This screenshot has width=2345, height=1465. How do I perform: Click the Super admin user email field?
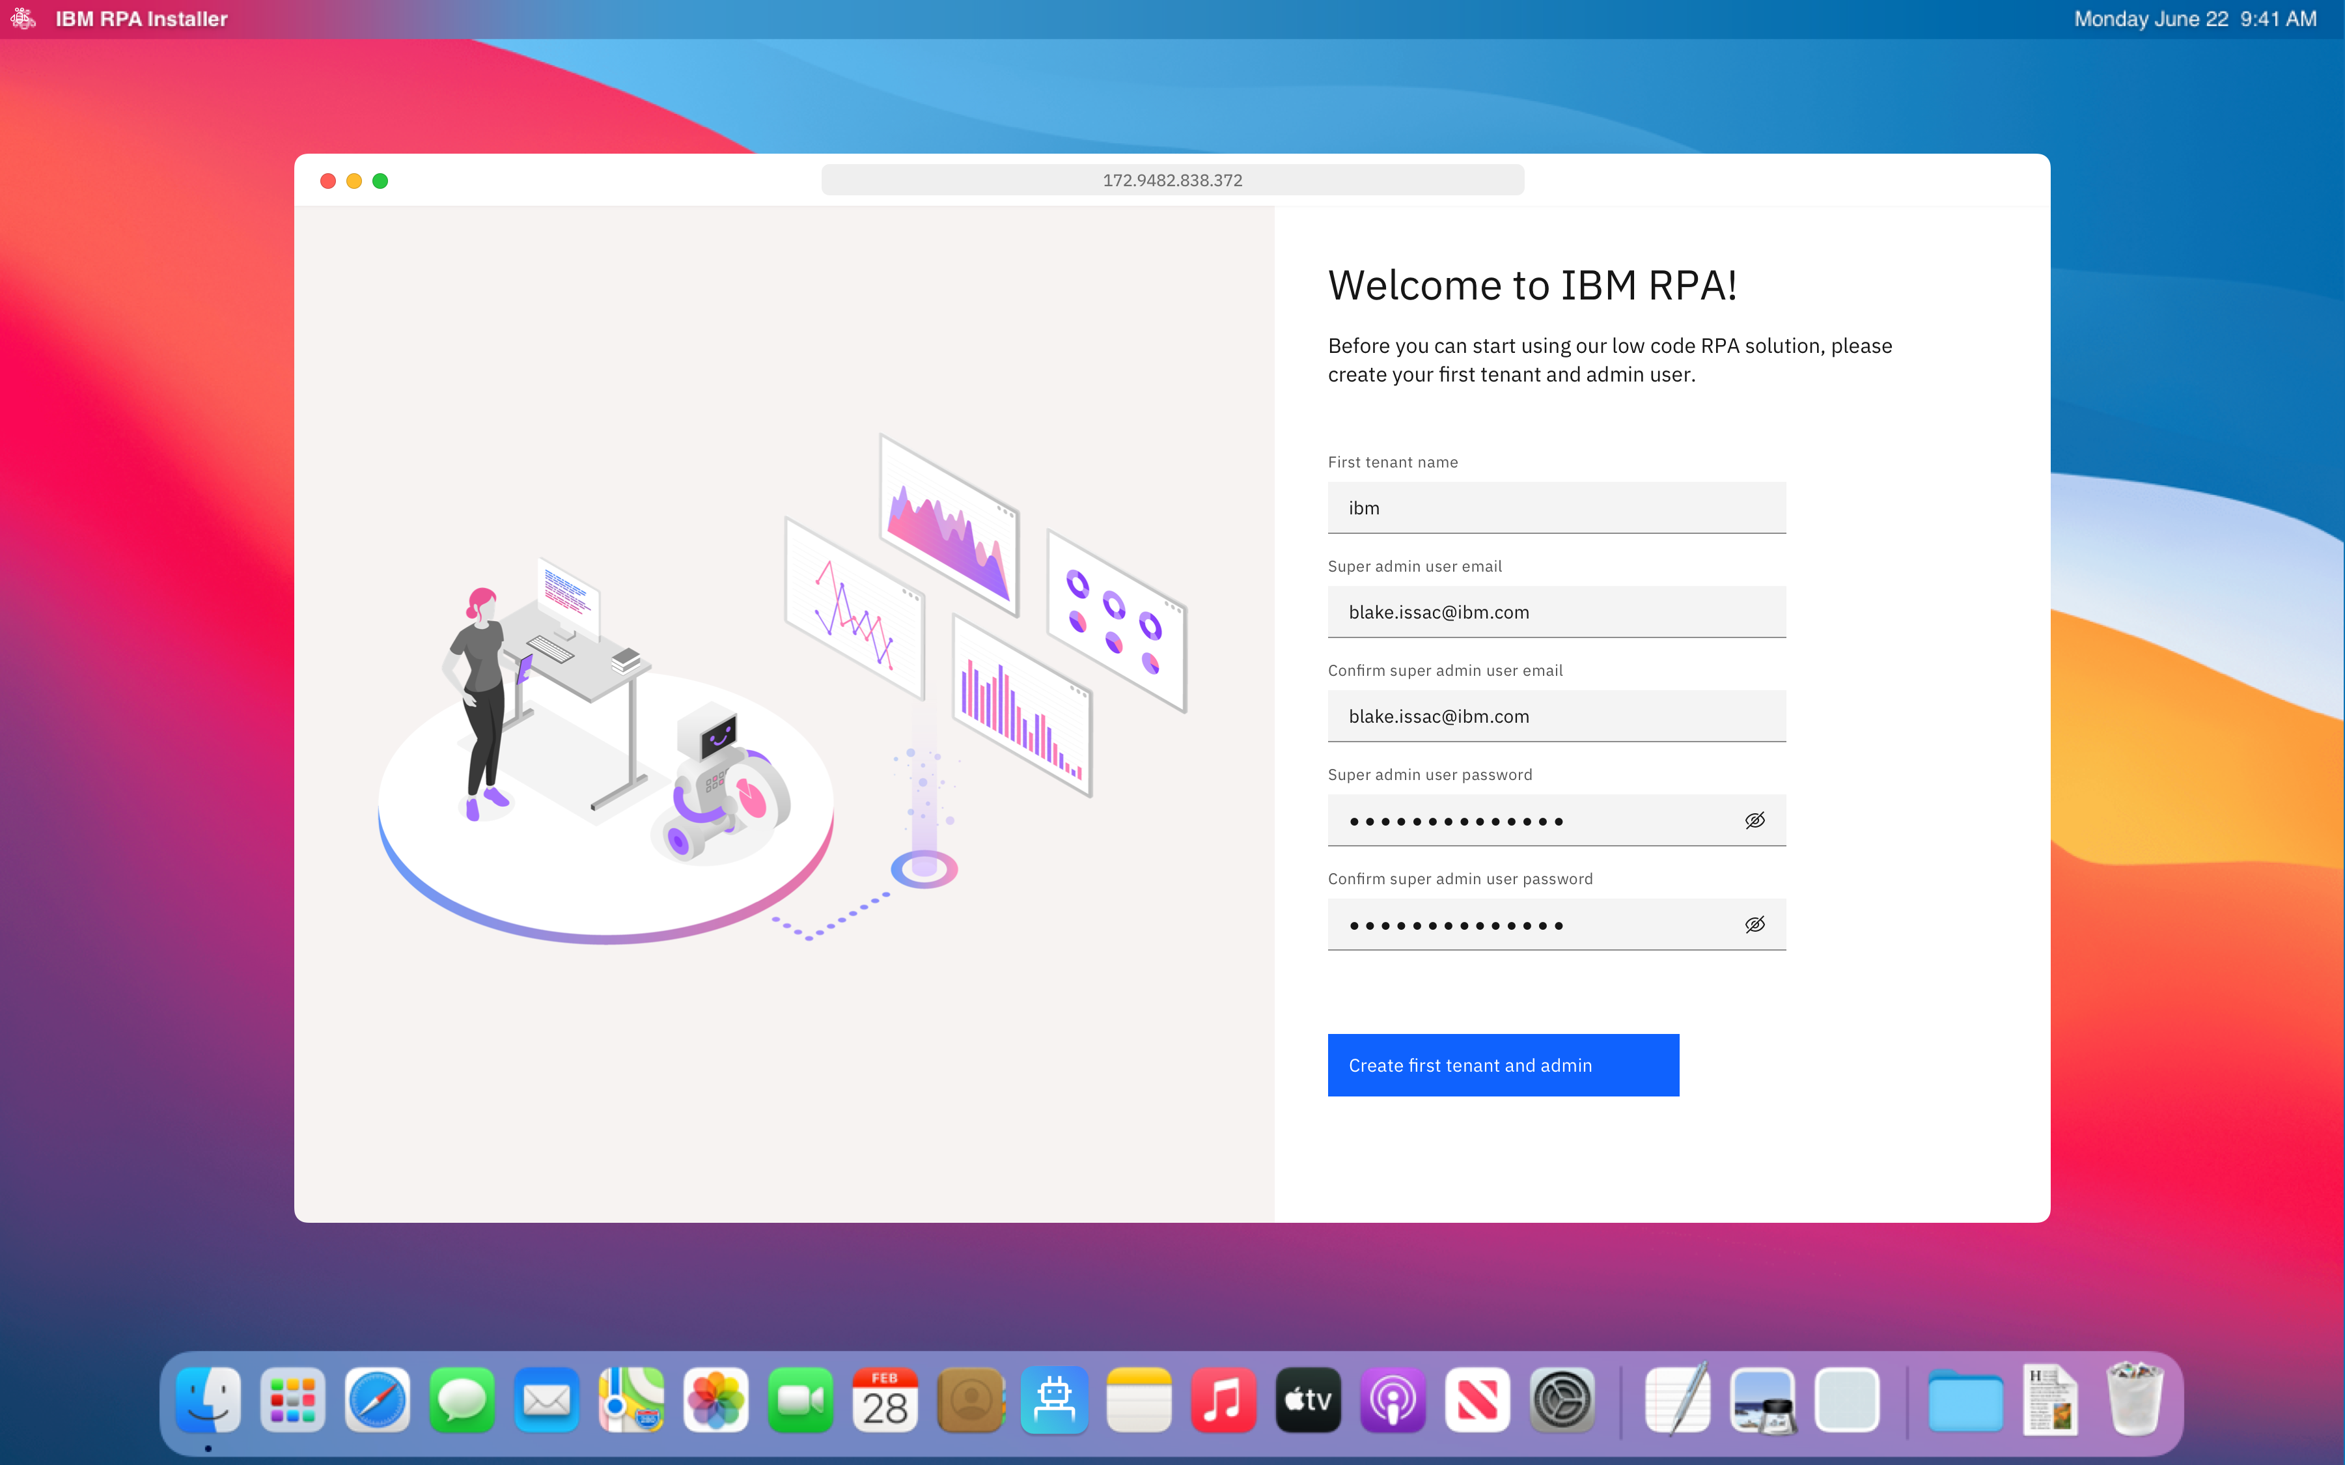[x=1557, y=612]
